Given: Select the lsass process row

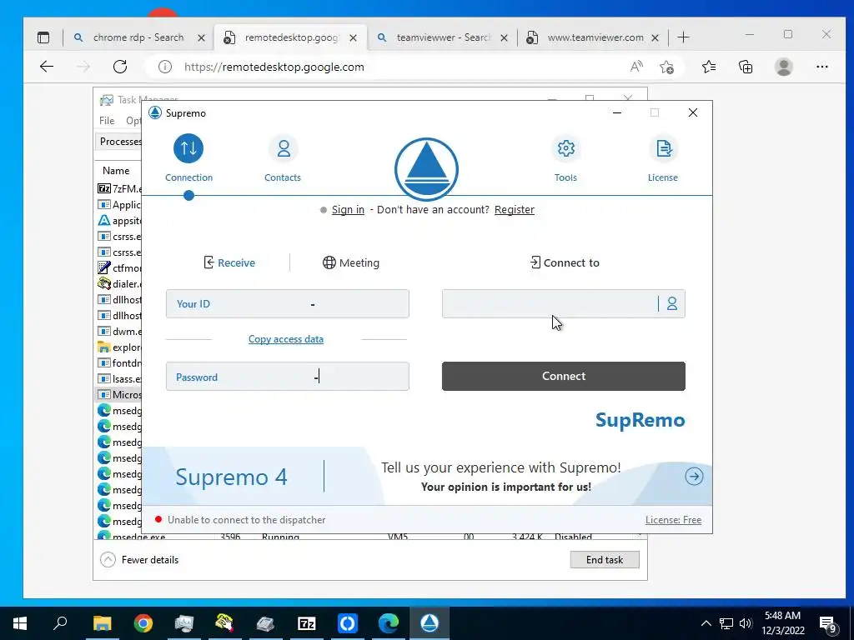Looking at the screenshot, I should pos(119,379).
